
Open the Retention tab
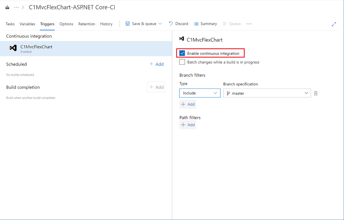click(87, 24)
